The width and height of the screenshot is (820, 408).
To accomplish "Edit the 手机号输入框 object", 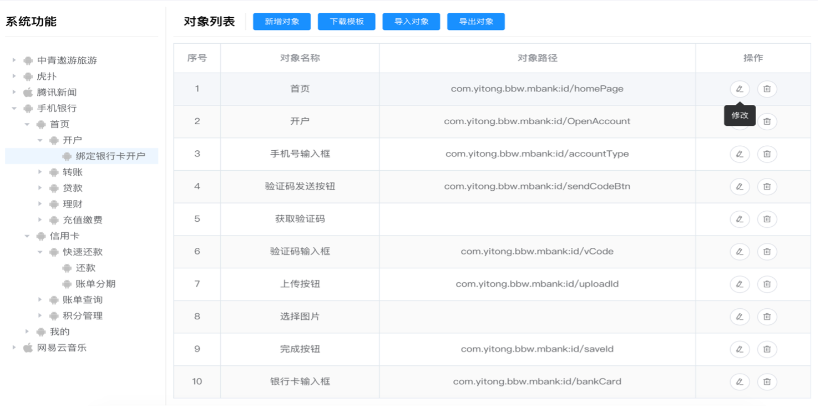I will pyautogui.click(x=739, y=154).
